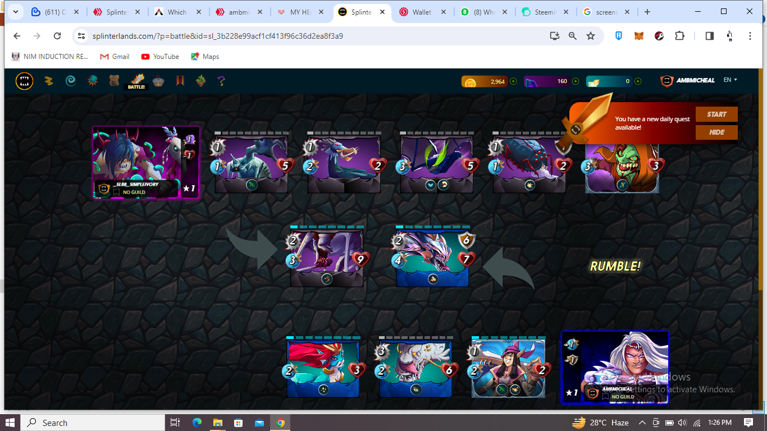Expand the tab search dropdown arrow
This screenshot has width=767, height=431.
pyautogui.click(x=15, y=12)
